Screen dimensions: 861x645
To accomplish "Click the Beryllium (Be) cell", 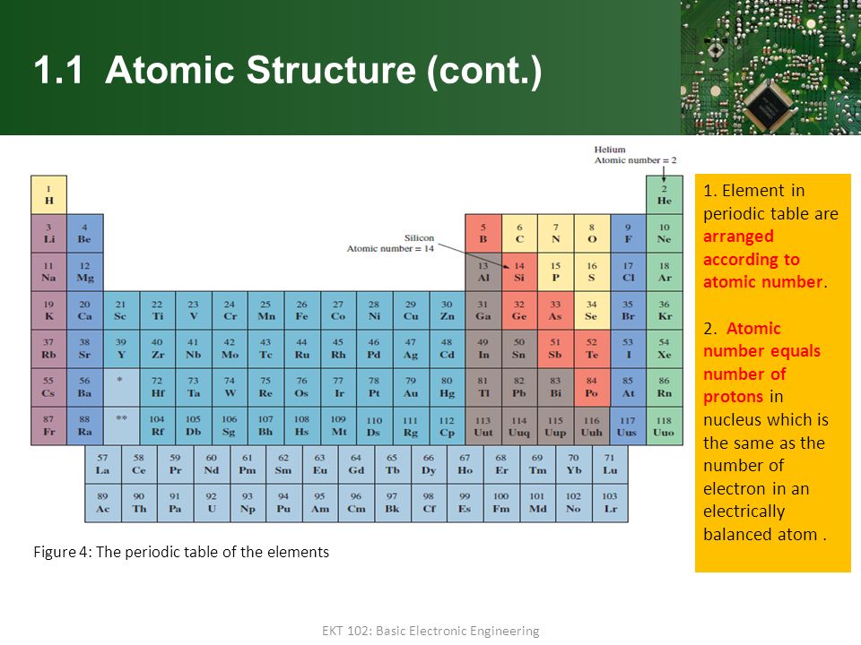I will 84,233.
